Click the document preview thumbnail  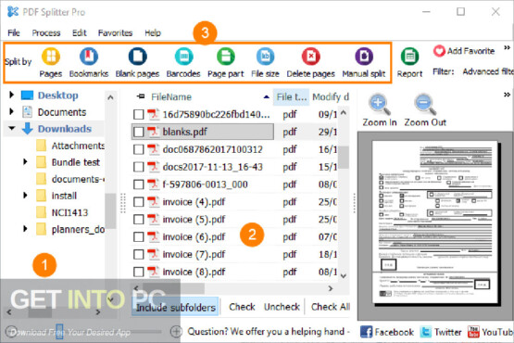pos(434,222)
